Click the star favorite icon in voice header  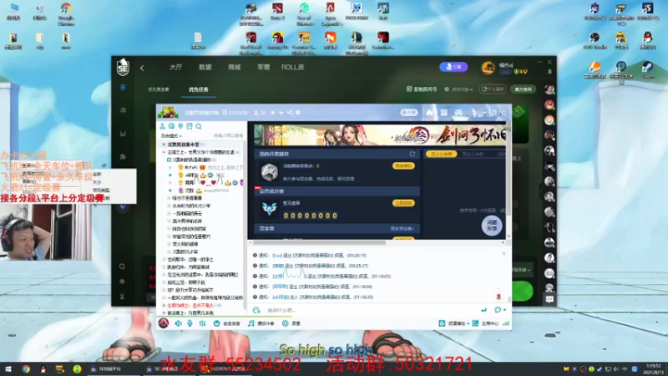[x=273, y=113]
